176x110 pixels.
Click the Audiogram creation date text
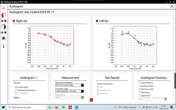point(32,12)
